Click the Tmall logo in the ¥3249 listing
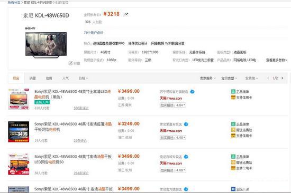 click(x=171, y=131)
